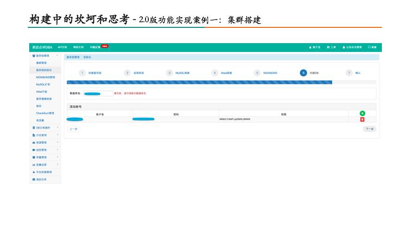Image resolution: width=412 pixels, height=230 pixels.
Task: Open 帮助文档 in top navigation
Action: click(78, 47)
